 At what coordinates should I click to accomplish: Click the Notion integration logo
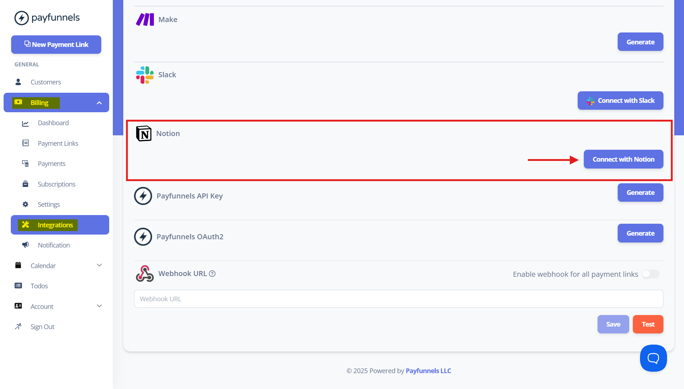pyautogui.click(x=144, y=134)
